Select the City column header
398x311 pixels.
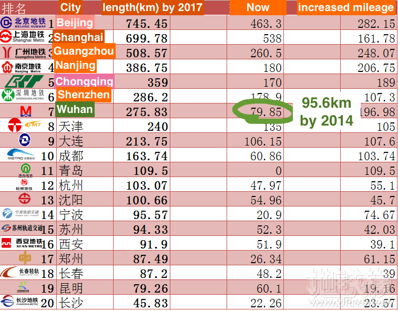pyautogui.click(x=70, y=7)
